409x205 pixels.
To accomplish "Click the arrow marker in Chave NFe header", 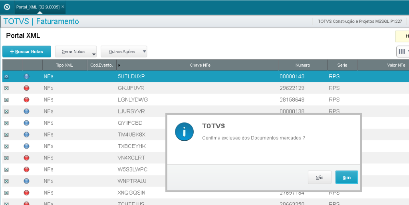I will [119, 65].
